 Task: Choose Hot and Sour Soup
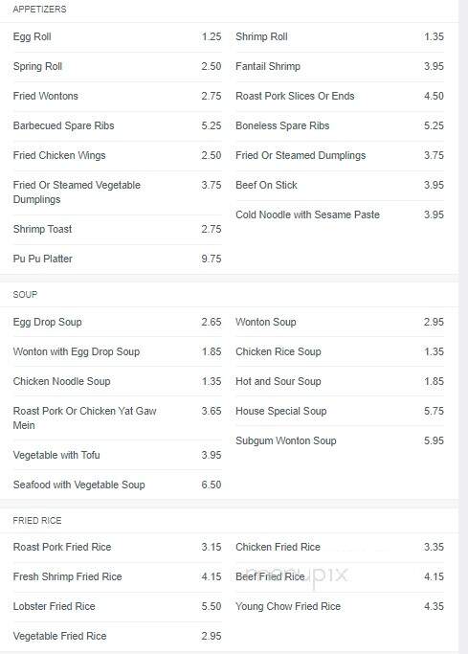point(340,381)
